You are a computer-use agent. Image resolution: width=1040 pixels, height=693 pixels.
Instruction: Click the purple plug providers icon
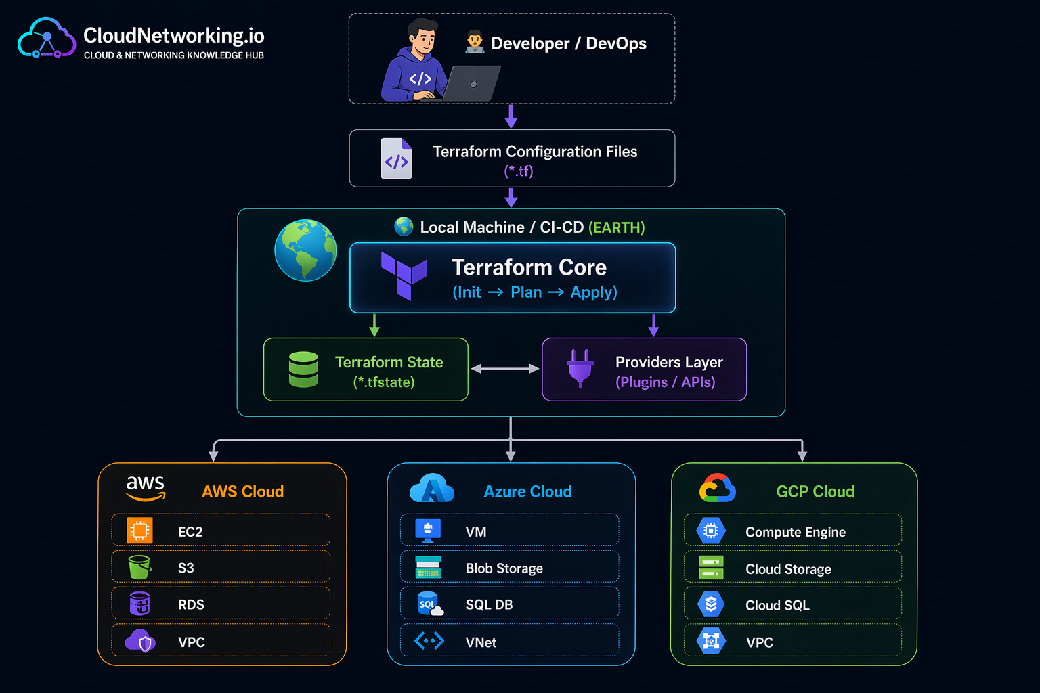(x=580, y=369)
